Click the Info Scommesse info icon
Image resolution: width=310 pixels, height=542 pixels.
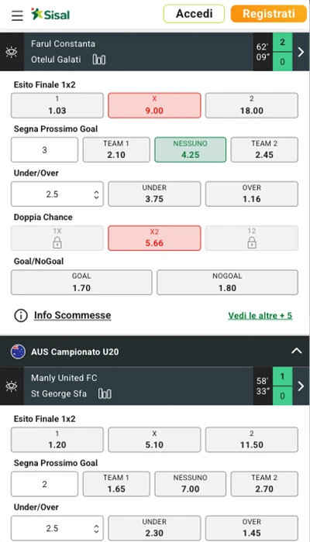tap(21, 315)
